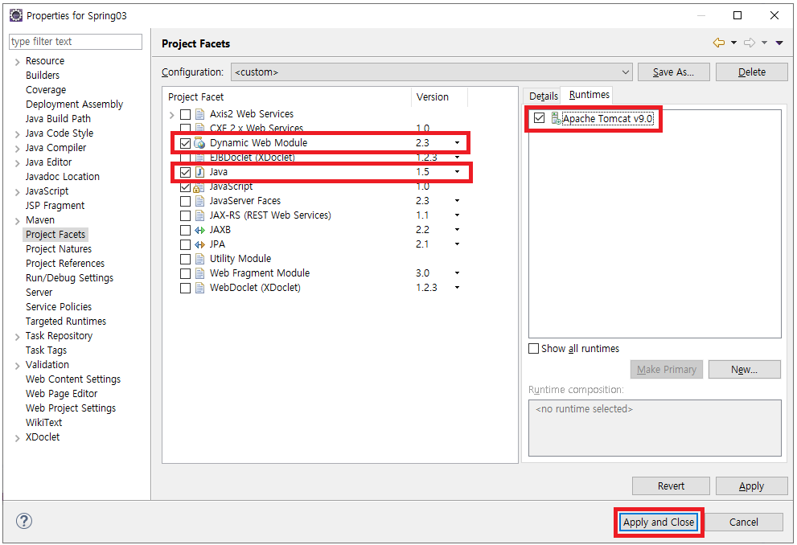Open the Java version dropdown arrow
797x545 pixels.
[457, 172]
